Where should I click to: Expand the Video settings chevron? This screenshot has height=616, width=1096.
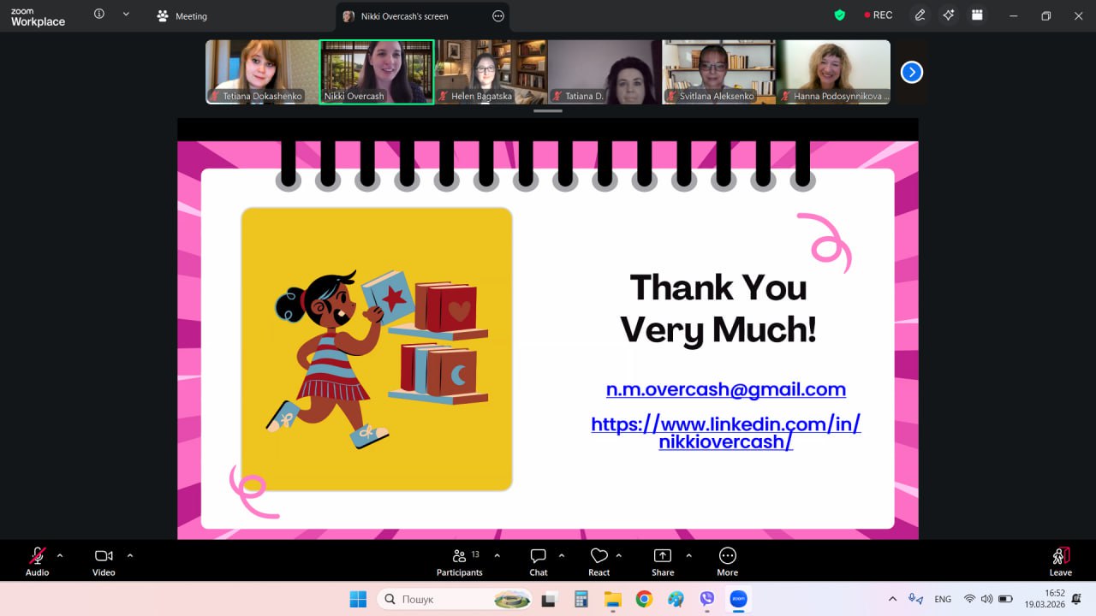[x=130, y=555]
